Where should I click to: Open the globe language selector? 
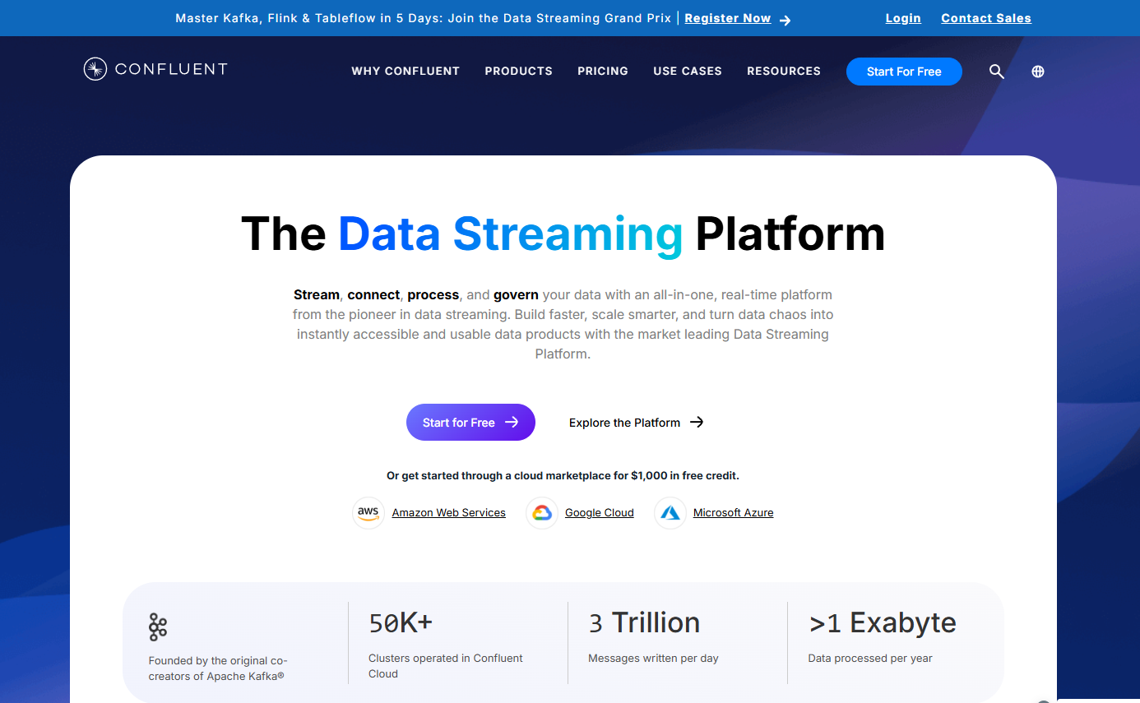1038,72
